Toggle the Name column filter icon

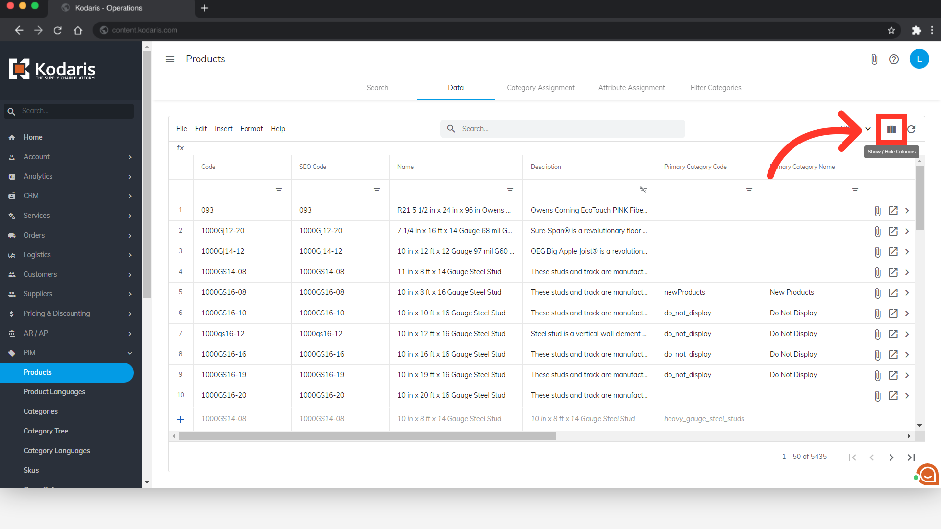point(510,190)
